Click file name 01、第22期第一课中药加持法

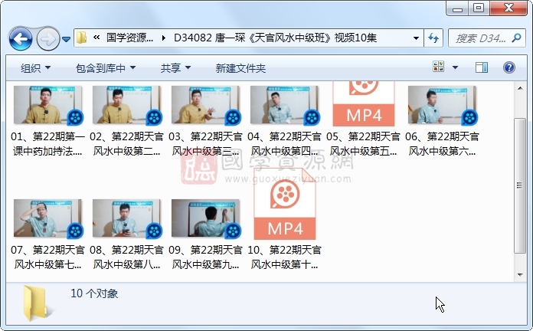pyautogui.click(x=47, y=143)
